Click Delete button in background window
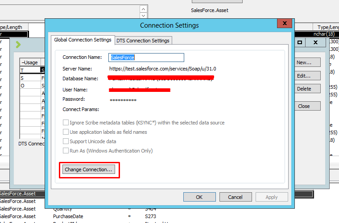The height and width of the screenshot is (223, 339). pyautogui.click(x=307, y=89)
